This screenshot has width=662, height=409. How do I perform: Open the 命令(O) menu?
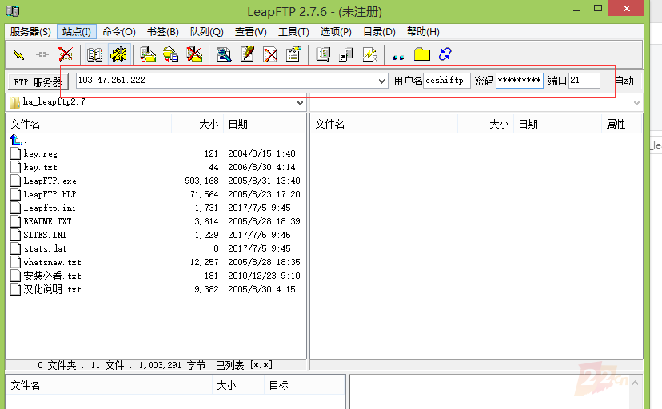[x=118, y=32]
